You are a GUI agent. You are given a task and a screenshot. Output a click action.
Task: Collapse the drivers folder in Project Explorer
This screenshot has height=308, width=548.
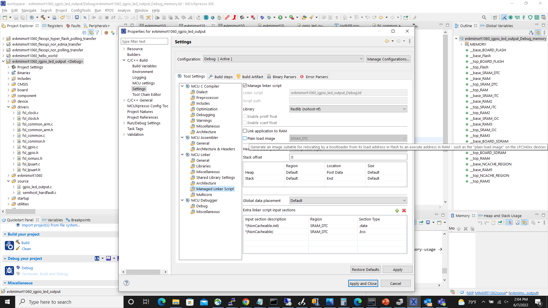(8, 107)
